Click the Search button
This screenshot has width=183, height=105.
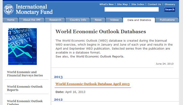170,9
